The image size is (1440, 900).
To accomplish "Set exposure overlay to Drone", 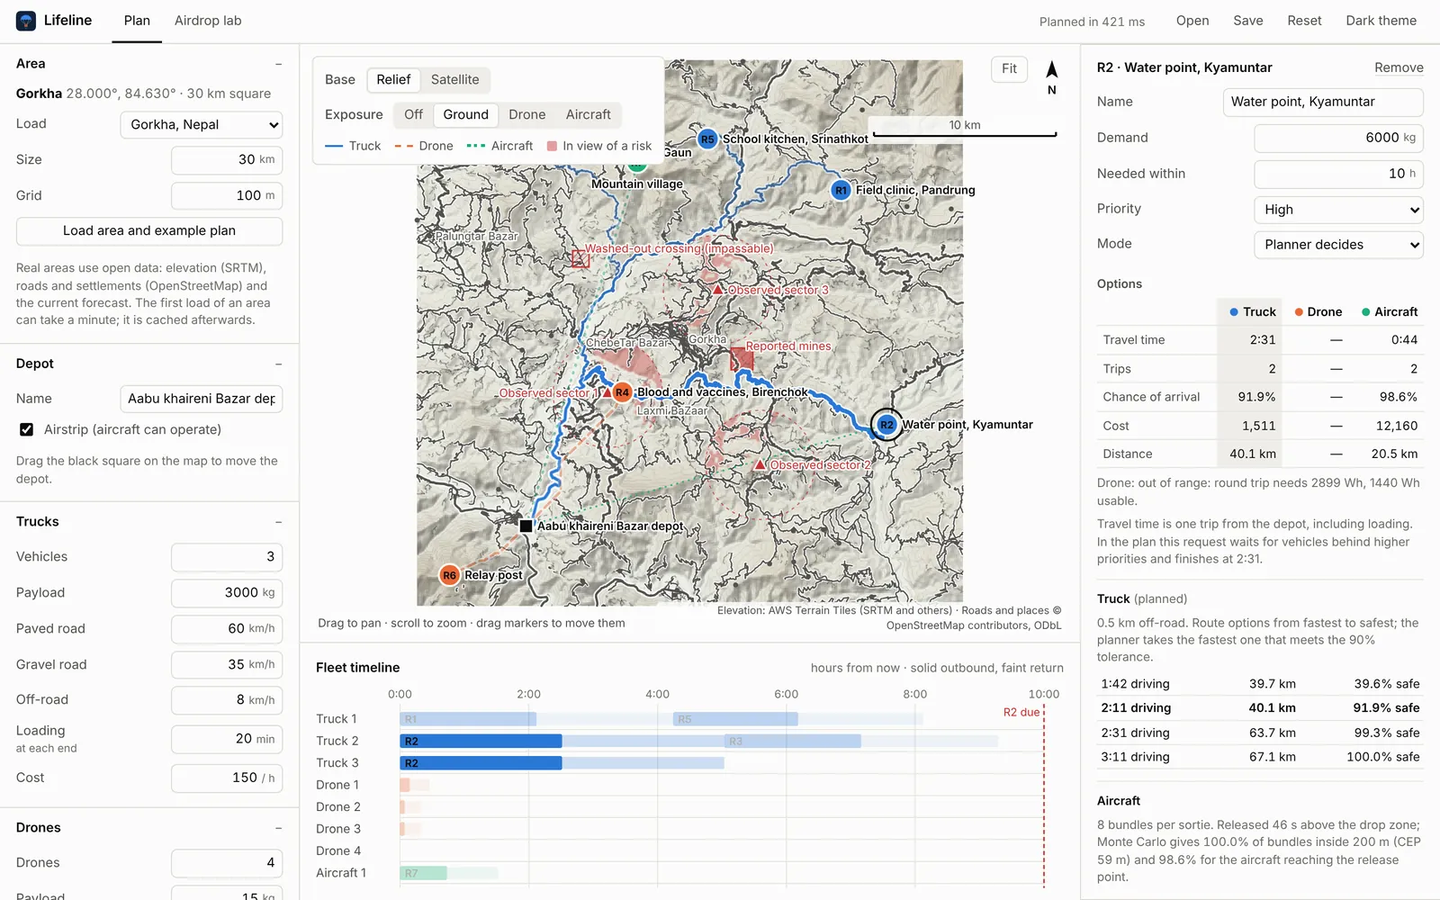I will [x=526, y=115].
